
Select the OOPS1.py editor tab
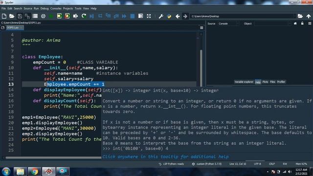[x=15, y=28]
